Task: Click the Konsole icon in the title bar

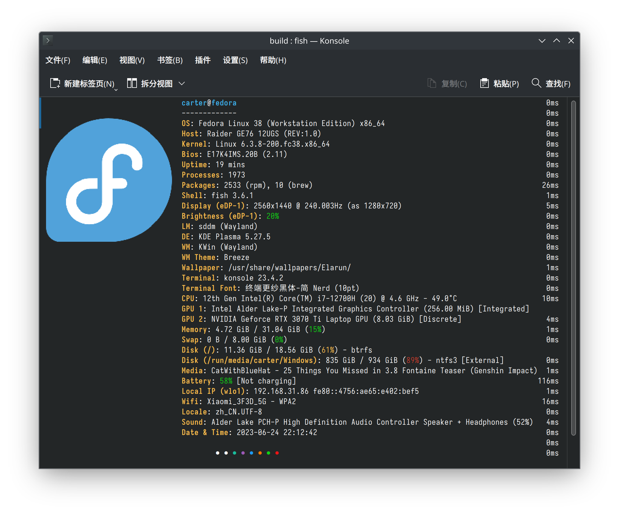Action: [x=48, y=40]
